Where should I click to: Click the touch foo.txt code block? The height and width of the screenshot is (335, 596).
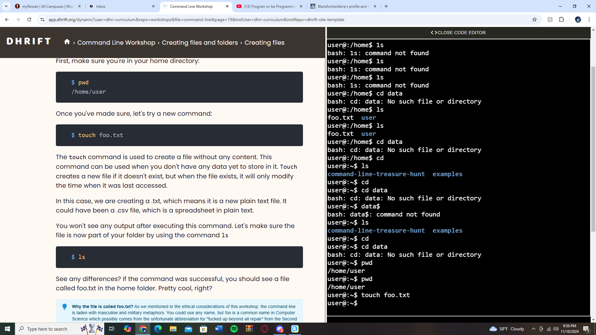pos(179,135)
